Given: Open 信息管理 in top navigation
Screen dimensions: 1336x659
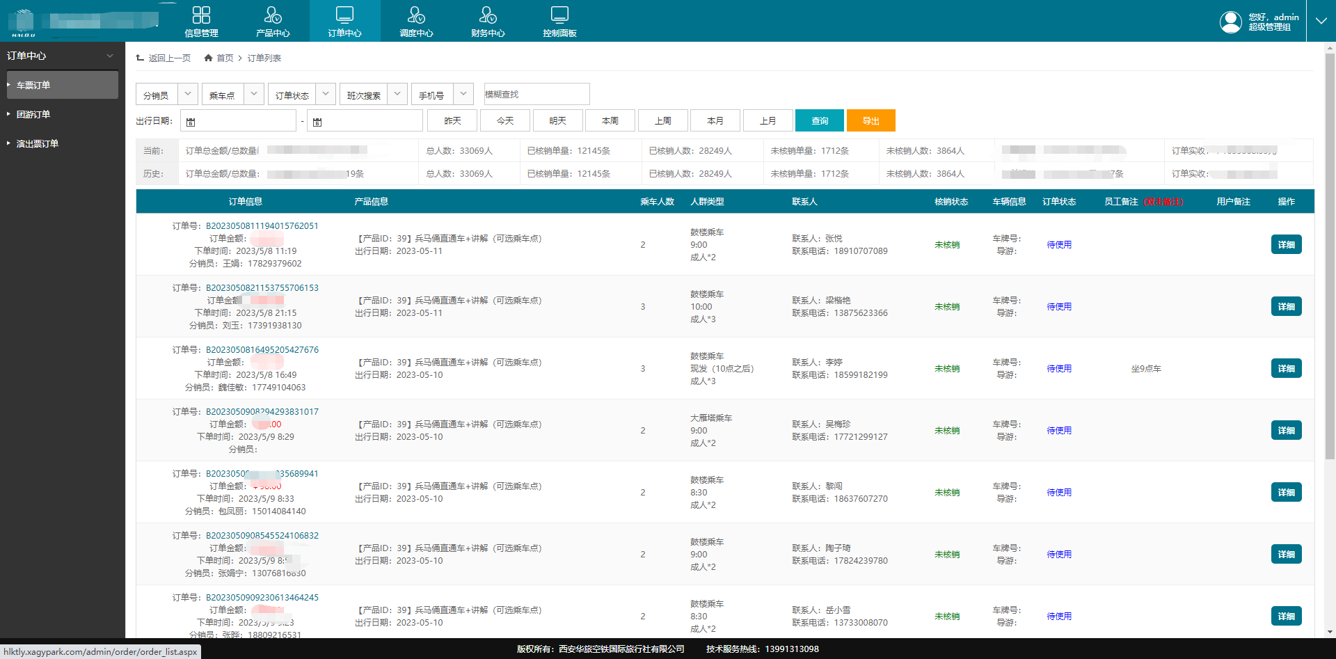Looking at the screenshot, I should 201,21.
